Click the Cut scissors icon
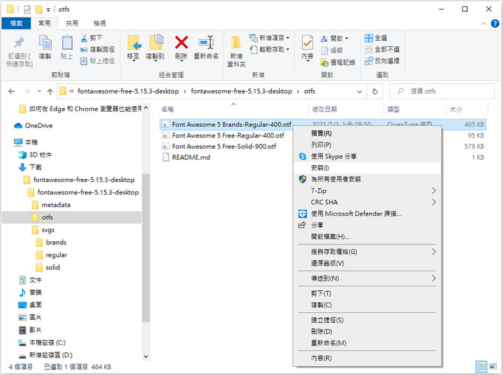The image size is (503, 375). [84, 38]
